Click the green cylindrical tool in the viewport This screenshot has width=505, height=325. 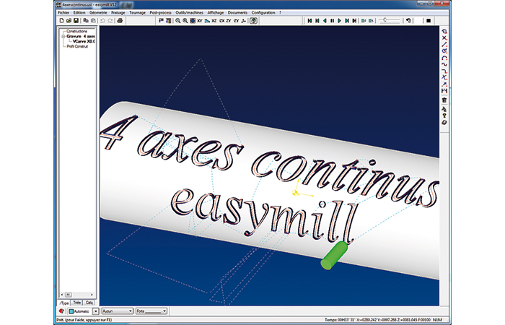334,256
